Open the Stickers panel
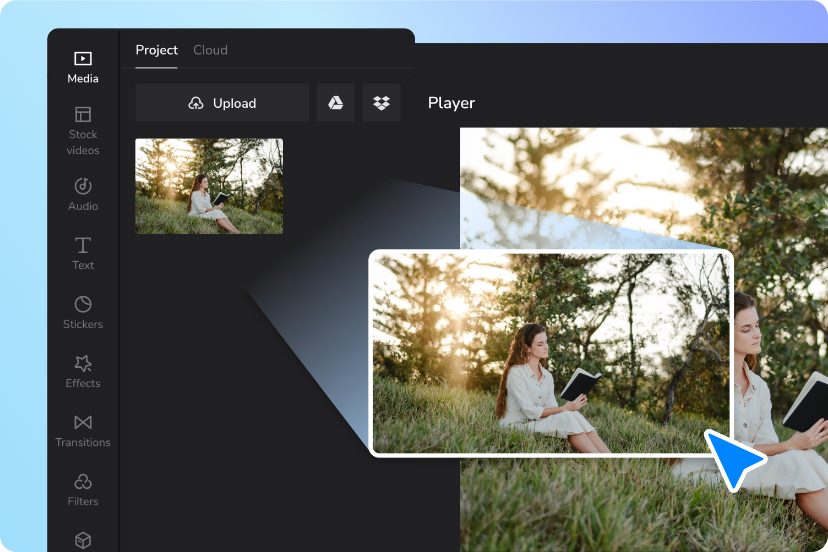This screenshot has width=828, height=552. [x=83, y=312]
